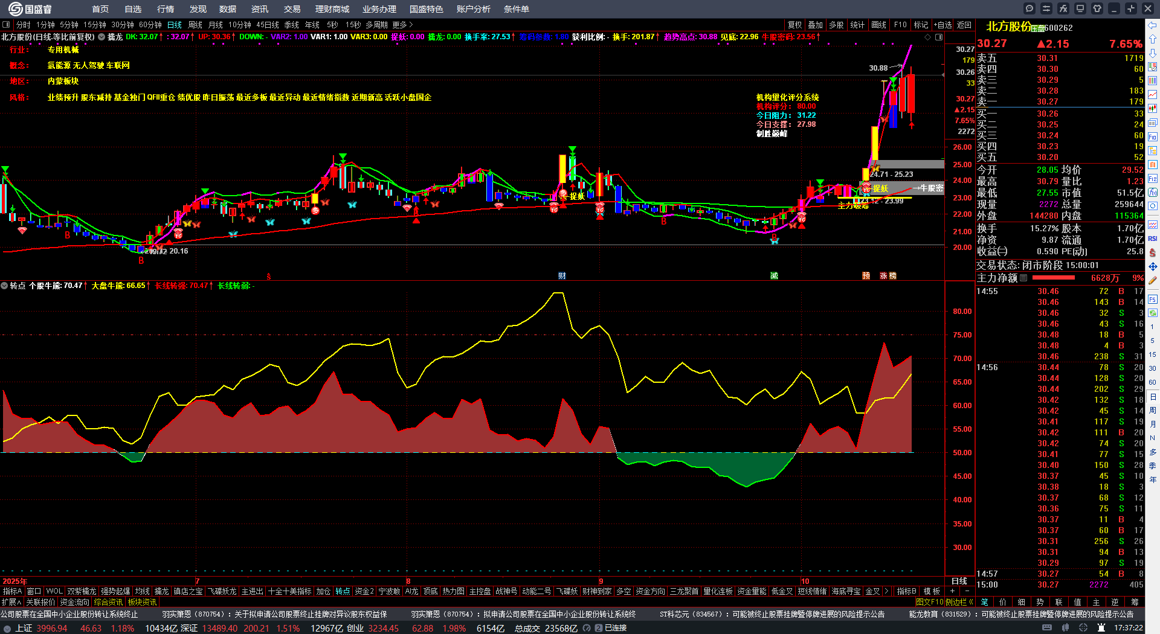Click the 返回 back button
The height and width of the screenshot is (634, 1160).
[x=964, y=25]
